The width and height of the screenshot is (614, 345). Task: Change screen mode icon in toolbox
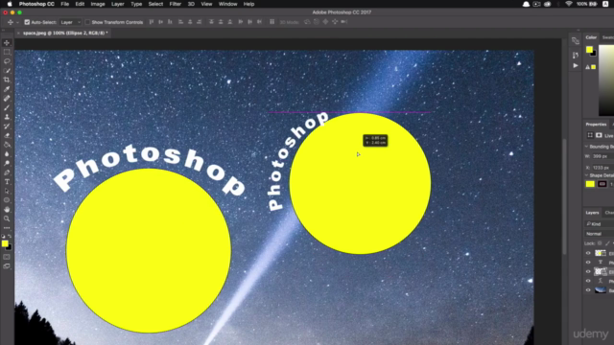point(7,266)
